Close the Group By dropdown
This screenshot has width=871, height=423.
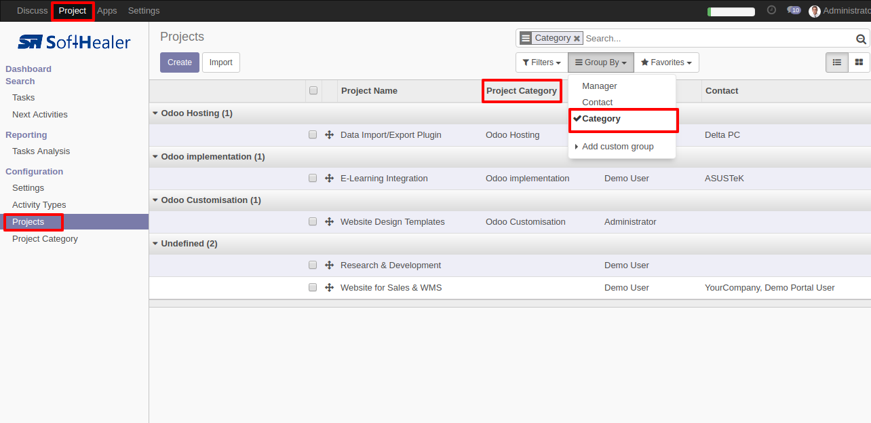[x=601, y=62]
